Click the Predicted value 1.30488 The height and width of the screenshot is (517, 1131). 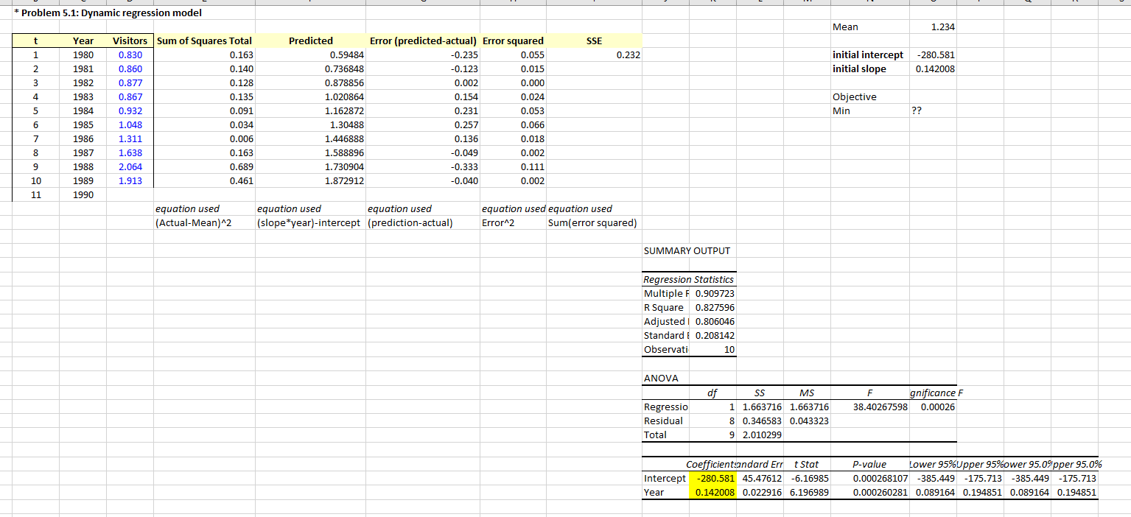point(346,125)
